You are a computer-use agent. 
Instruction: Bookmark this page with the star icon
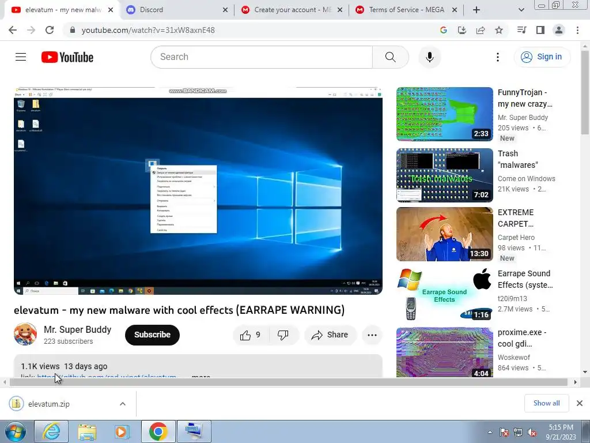click(499, 30)
